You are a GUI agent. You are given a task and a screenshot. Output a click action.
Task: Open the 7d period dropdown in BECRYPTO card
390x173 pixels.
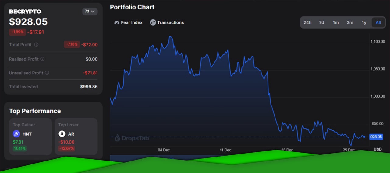(x=90, y=11)
